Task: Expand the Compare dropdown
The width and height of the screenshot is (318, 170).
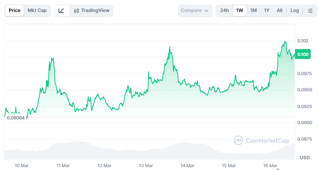Action: click(195, 10)
